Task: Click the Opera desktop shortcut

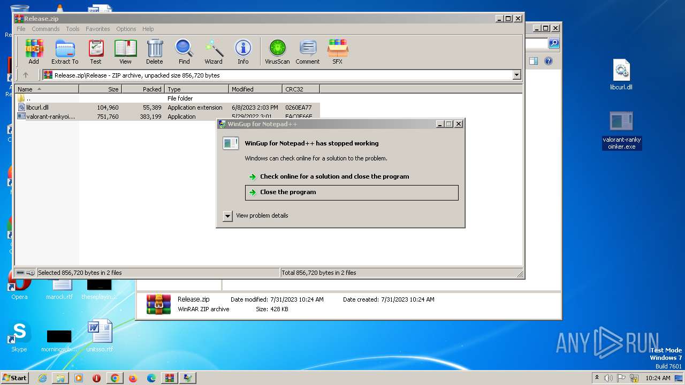Action: [x=19, y=286]
